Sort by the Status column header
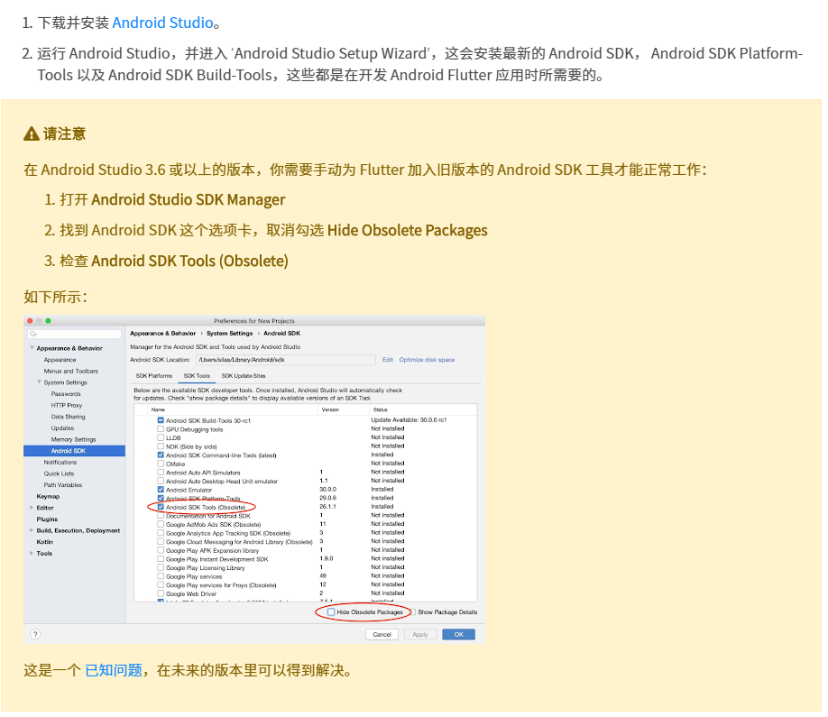 381,409
